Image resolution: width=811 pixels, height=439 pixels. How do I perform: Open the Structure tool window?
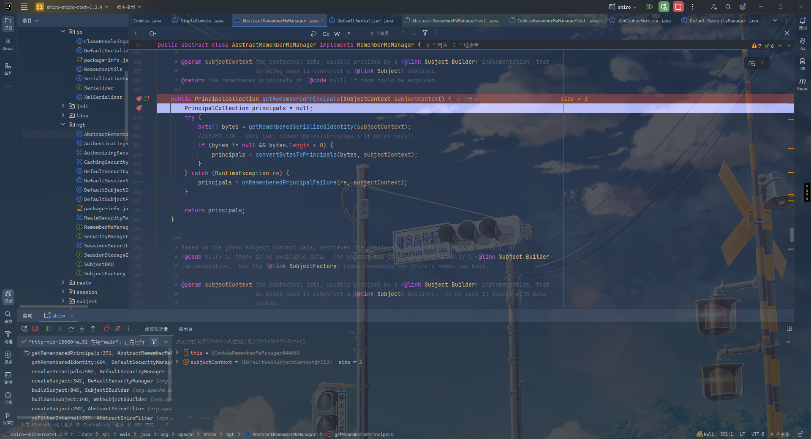[8, 68]
